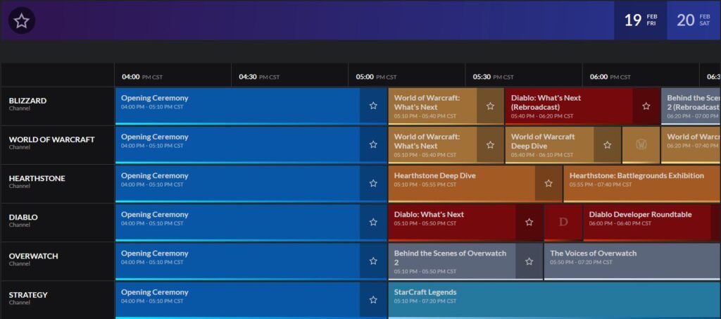Select the World of Warcraft channel label
Screen dimensions: 721x319
click(58, 145)
